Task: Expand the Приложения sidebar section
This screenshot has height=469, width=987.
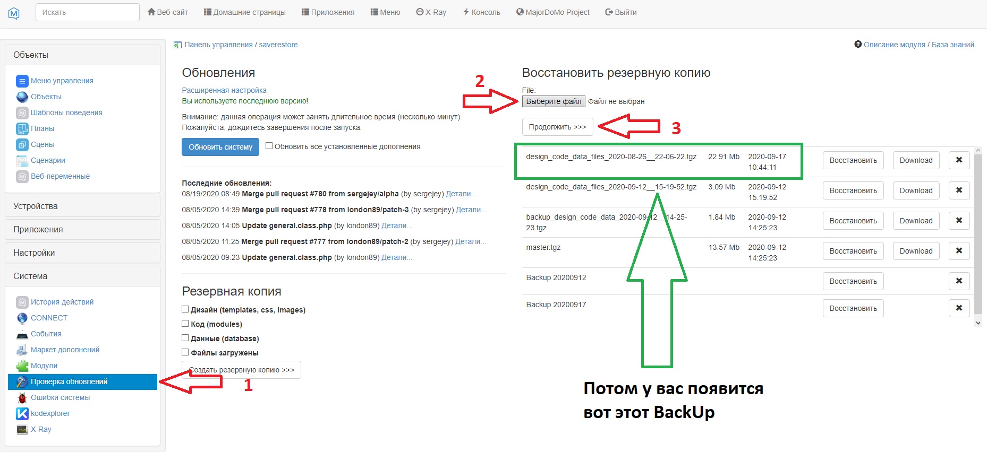Action: pyautogui.click(x=82, y=230)
